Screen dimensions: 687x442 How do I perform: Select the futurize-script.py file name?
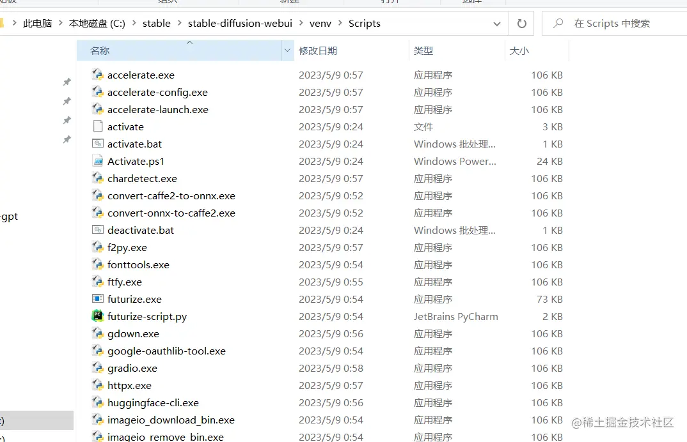point(147,316)
